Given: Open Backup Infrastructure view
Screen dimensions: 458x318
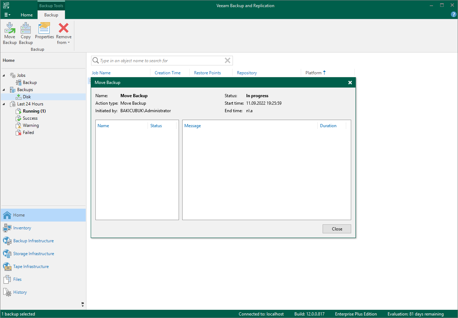Looking at the screenshot, I should 43,241.
